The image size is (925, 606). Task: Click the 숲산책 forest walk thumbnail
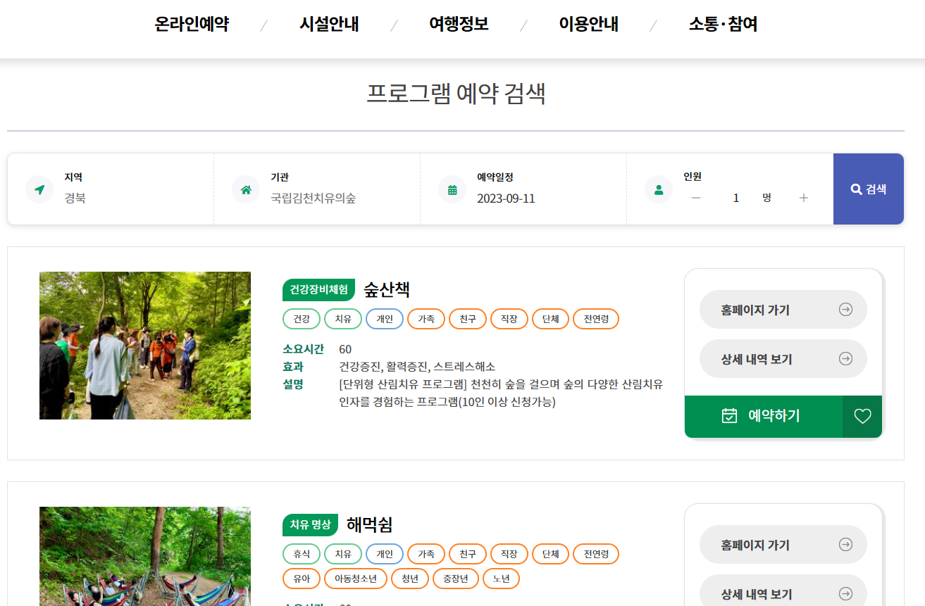(x=145, y=346)
